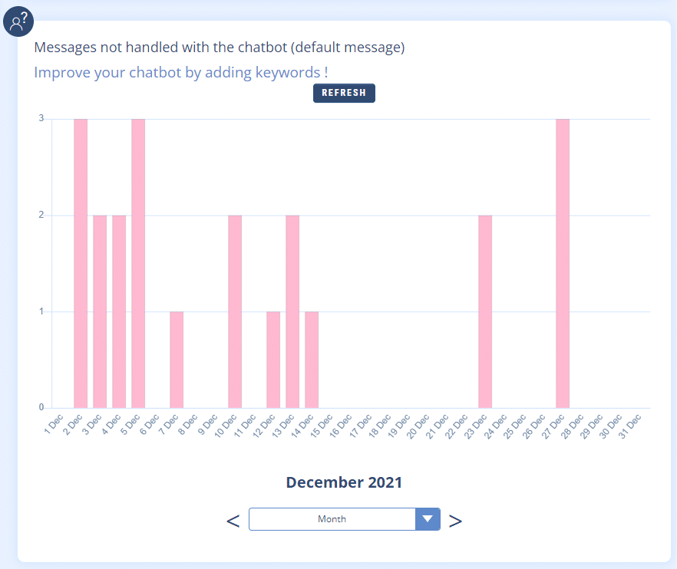Click the blue arrow of Month dropdown
The height and width of the screenshot is (569, 677).
coord(428,519)
